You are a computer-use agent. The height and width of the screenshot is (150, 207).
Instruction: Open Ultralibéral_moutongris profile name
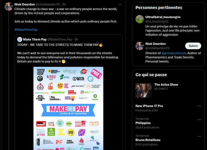click(163, 17)
